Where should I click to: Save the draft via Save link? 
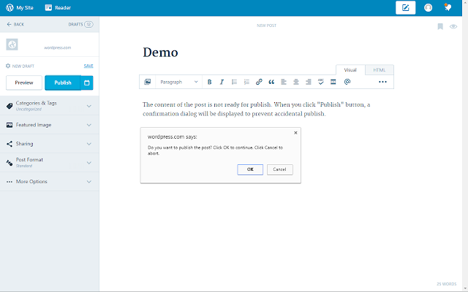[88, 66]
